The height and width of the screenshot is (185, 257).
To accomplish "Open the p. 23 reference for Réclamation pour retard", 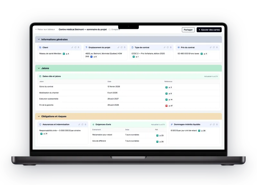I will (160, 136).
